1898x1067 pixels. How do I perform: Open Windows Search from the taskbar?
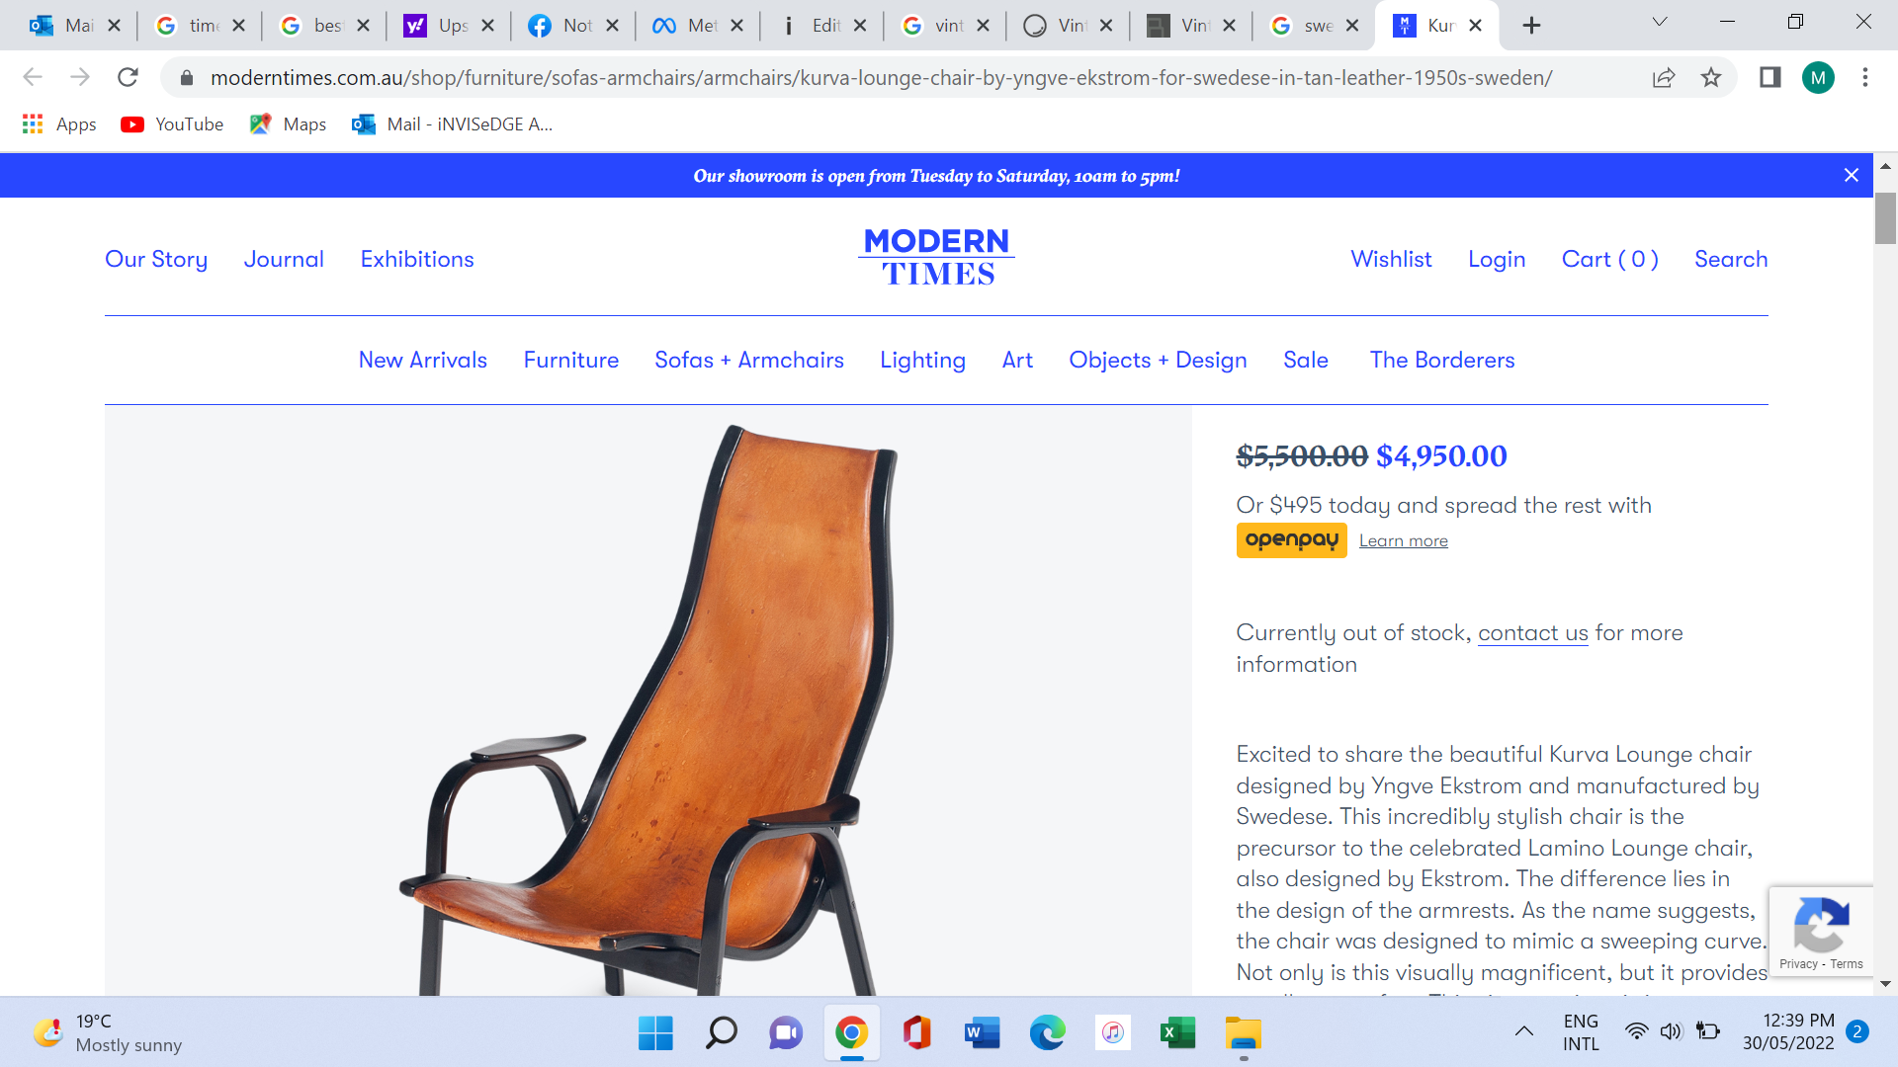722,1033
